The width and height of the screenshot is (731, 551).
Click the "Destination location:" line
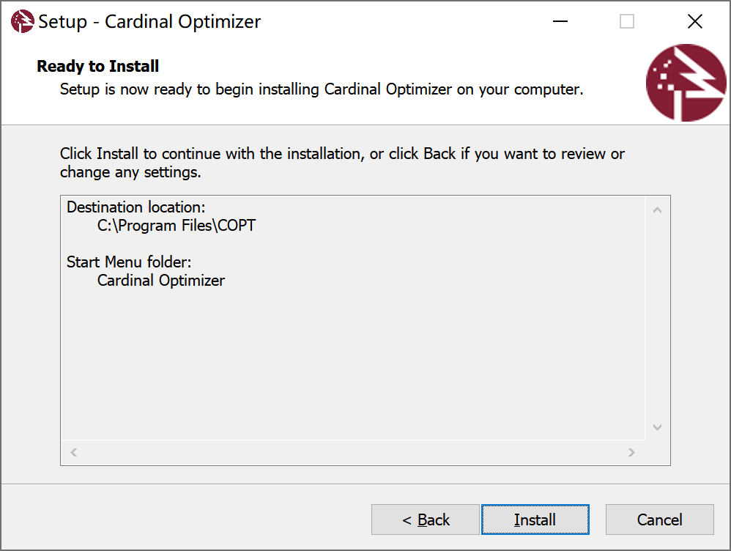coord(136,207)
